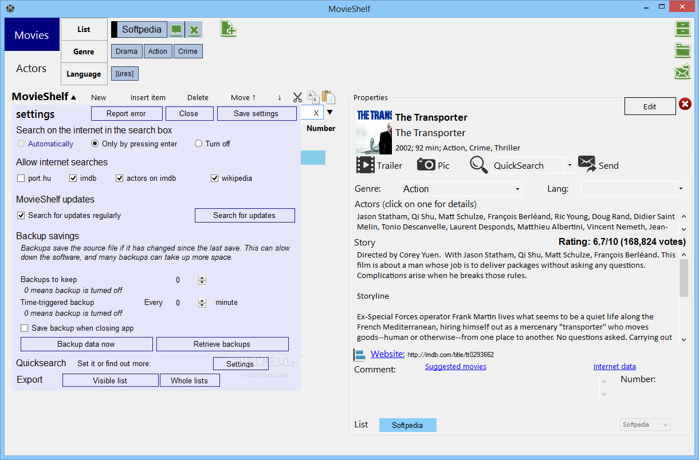The width and height of the screenshot is (699, 460).
Task: Cut item with the scissors icon
Action: point(297,97)
